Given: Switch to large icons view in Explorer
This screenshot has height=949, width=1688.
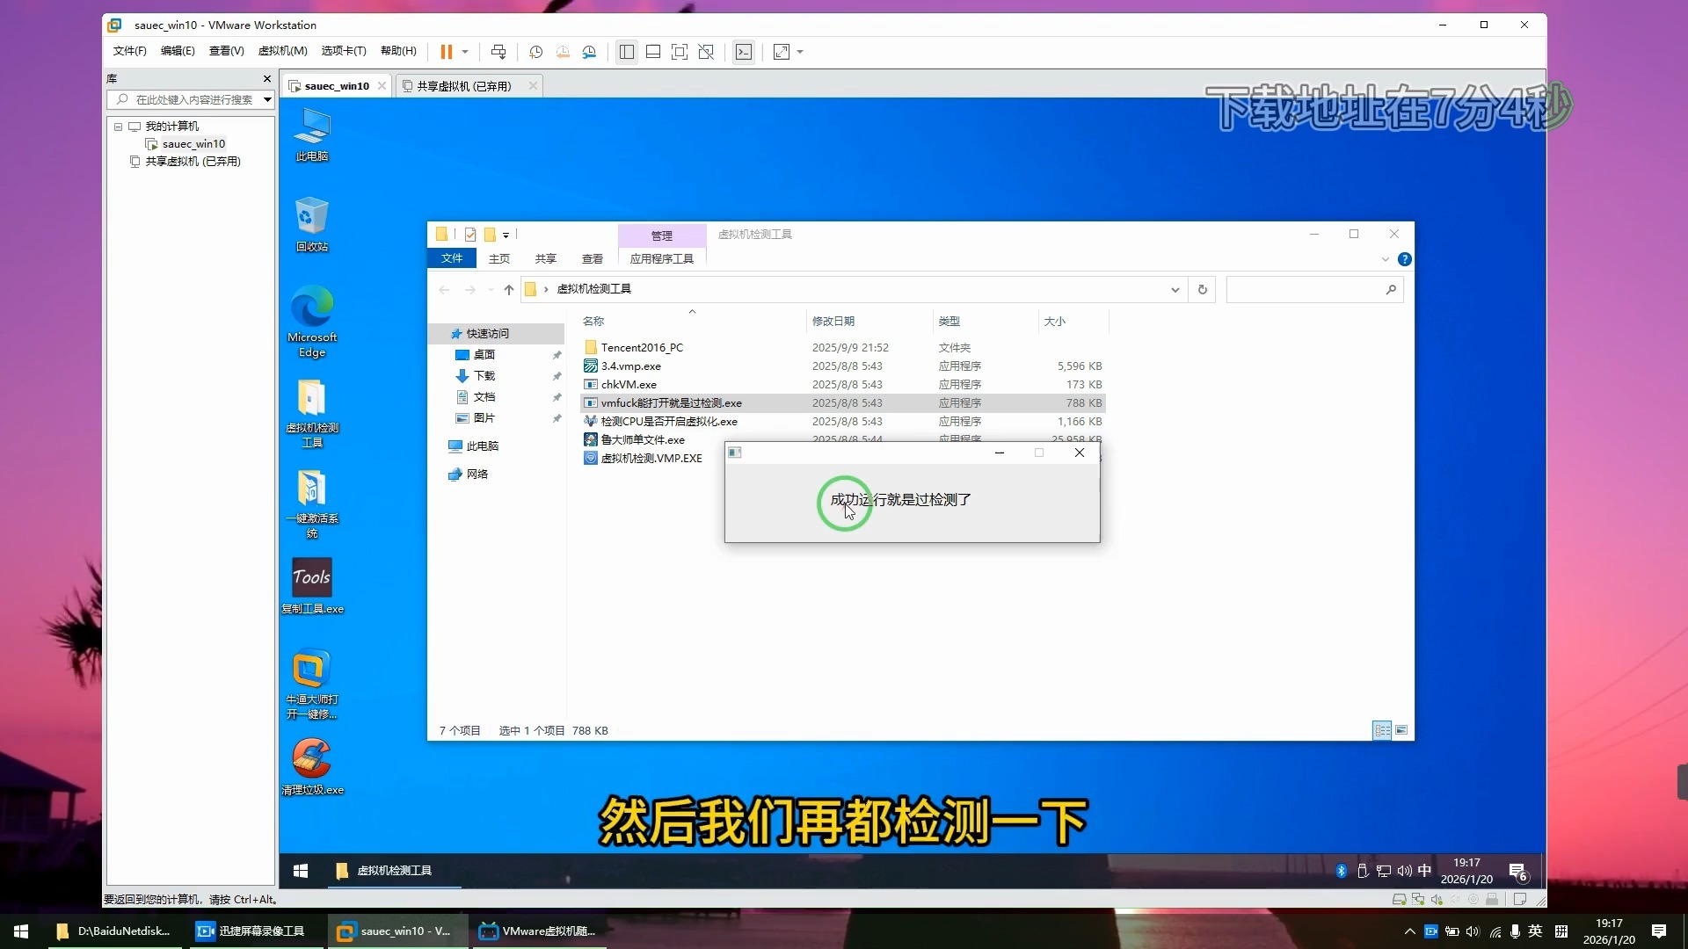Looking at the screenshot, I should (1401, 730).
